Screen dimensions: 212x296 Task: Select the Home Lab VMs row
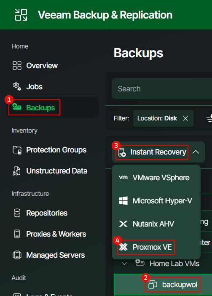click(x=163, y=263)
